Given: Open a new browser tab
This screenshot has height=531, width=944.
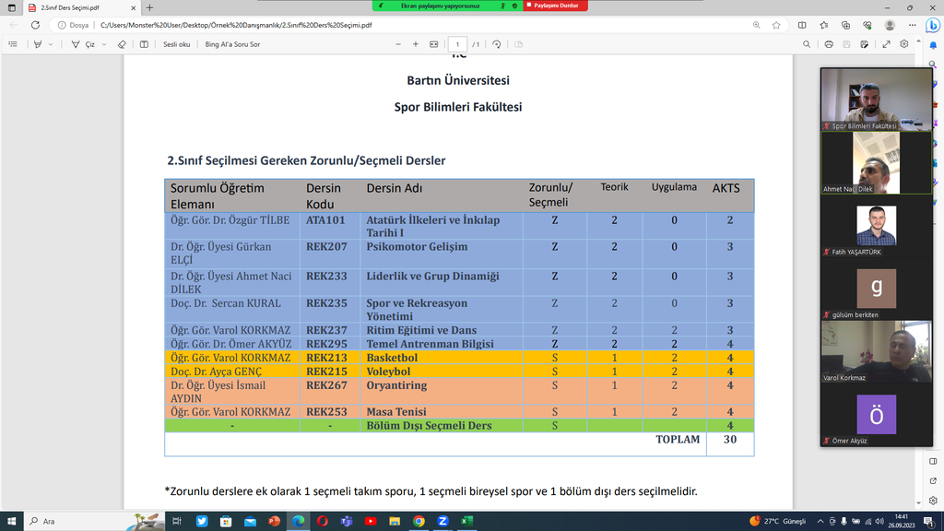Looking at the screenshot, I should coord(149,7).
